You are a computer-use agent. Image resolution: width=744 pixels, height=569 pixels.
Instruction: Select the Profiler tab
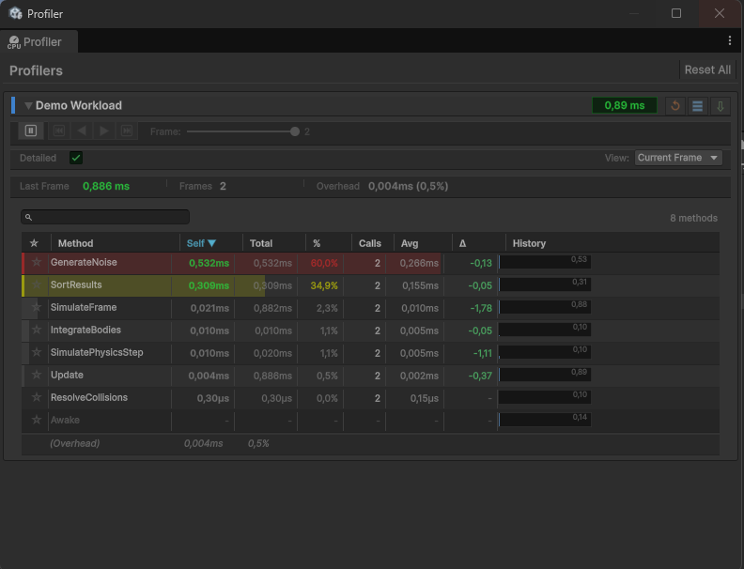pyautogui.click(x=39, y=41)
